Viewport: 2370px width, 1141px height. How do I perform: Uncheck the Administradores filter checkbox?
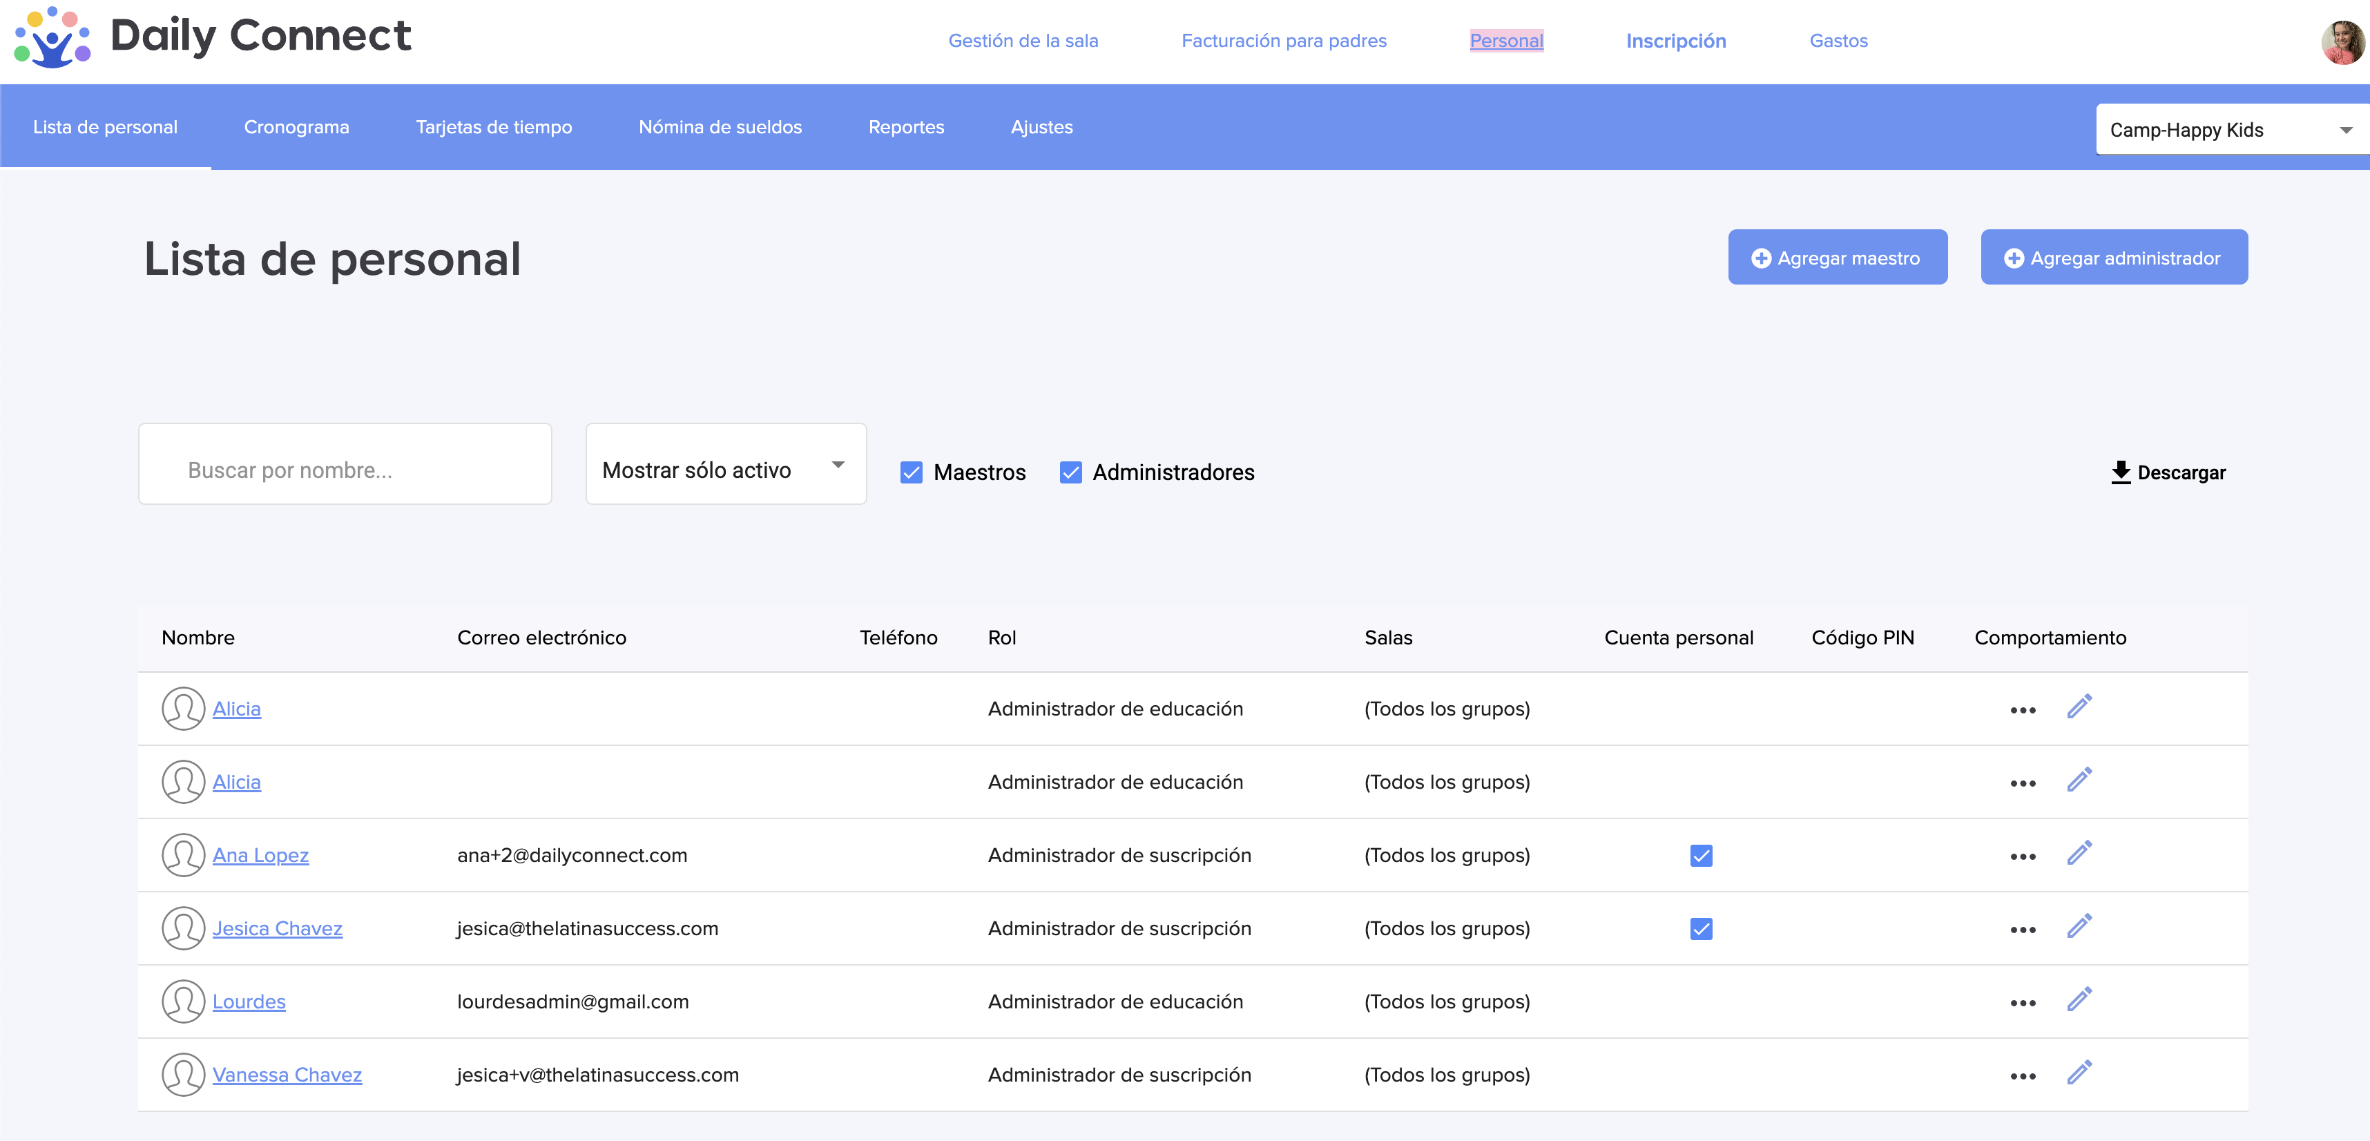[1070, 472]
